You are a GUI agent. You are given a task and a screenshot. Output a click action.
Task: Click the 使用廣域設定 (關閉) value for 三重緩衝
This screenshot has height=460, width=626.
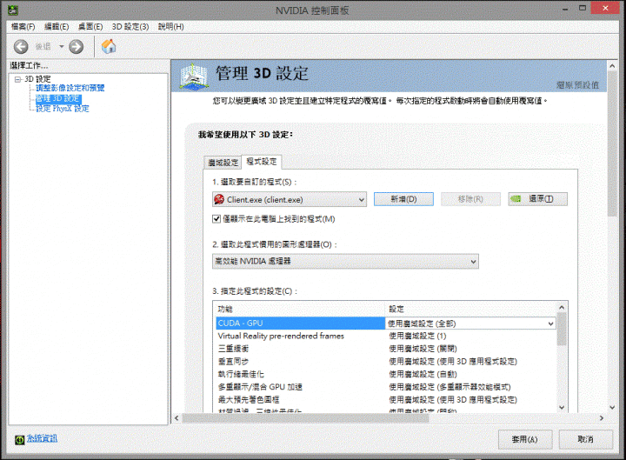(x=423, y=349)
